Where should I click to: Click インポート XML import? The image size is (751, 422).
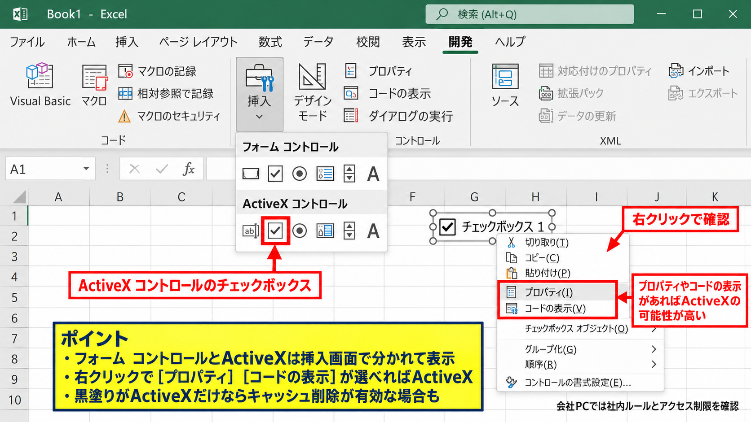tap(699, 71)
